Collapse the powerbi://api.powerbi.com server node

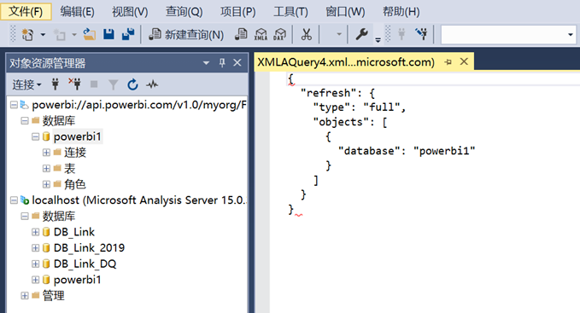(14, 105)
